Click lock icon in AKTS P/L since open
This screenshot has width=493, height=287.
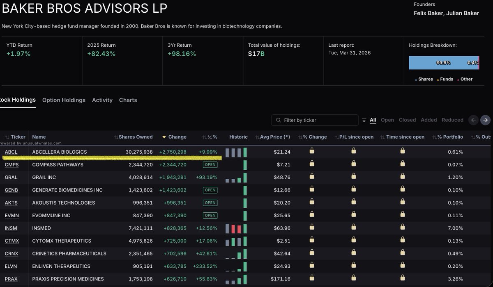354,202
